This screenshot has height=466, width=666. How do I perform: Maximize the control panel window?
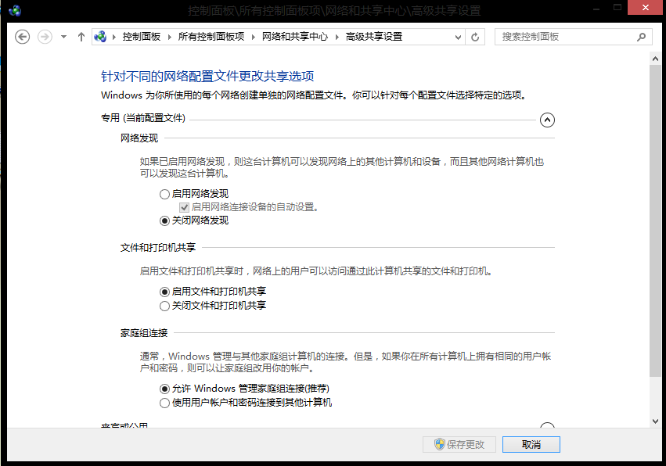click(x=617, y=8)
